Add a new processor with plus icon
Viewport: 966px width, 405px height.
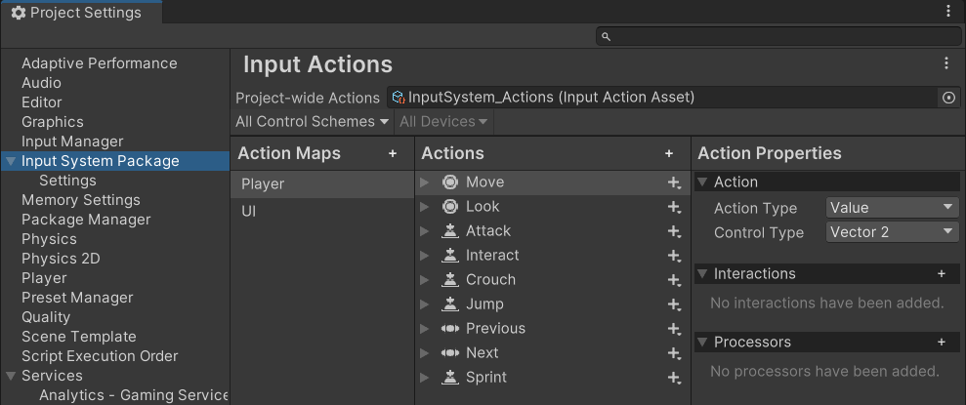point(942,343)
